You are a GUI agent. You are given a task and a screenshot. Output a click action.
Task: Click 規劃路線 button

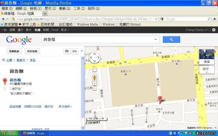(14, 51)
